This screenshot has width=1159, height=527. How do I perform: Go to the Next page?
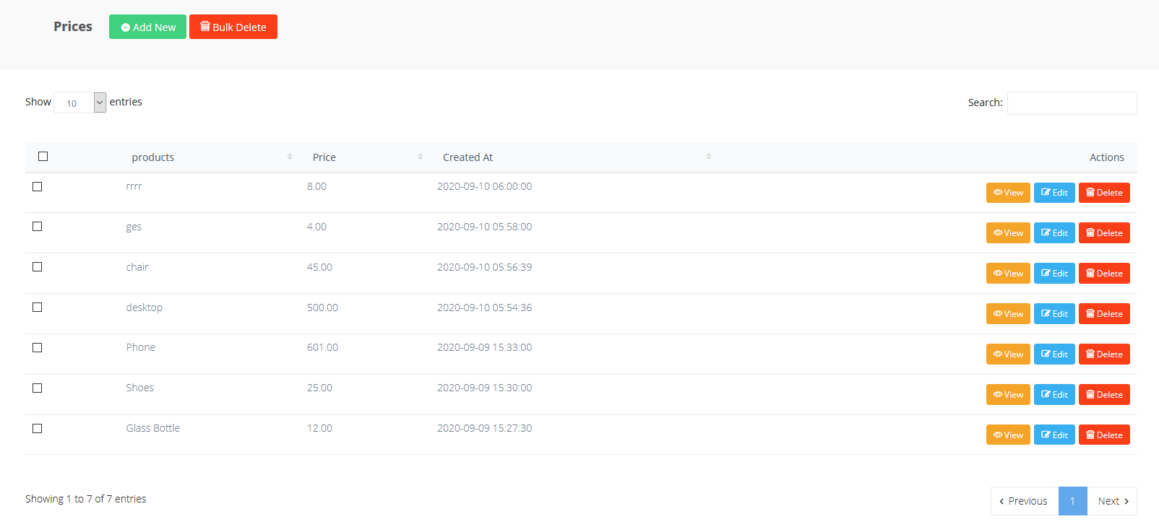(1112, 501)
